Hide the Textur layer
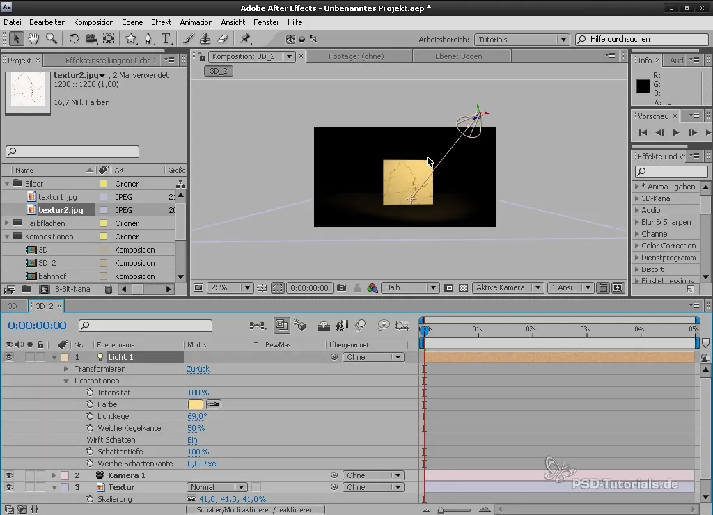 click(x=8, y=487)
